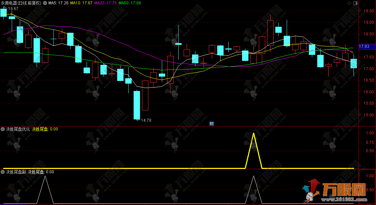Click the diamond icon at chart top-right
The image size is (376, 205).
click(x=349, y=3)
